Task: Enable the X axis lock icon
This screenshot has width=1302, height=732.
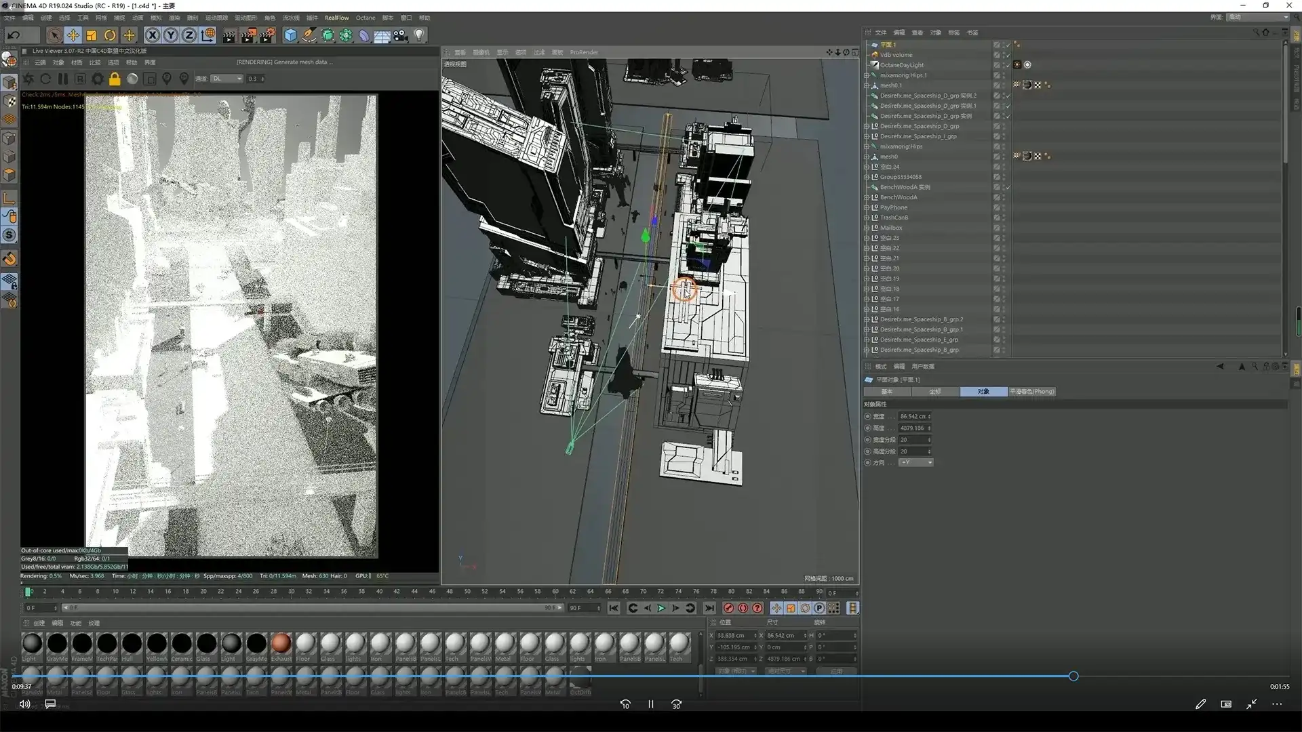Action: pyautogui.click(x=153, y=35)
